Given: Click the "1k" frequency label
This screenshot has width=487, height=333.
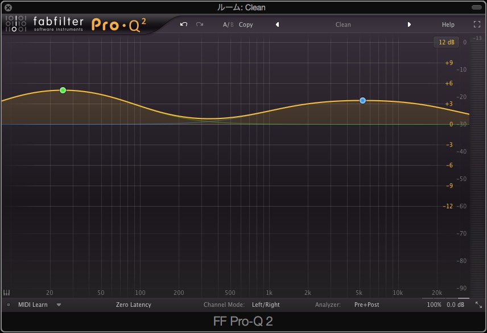Looking at the screenshot, I should (x=269, y=293).
